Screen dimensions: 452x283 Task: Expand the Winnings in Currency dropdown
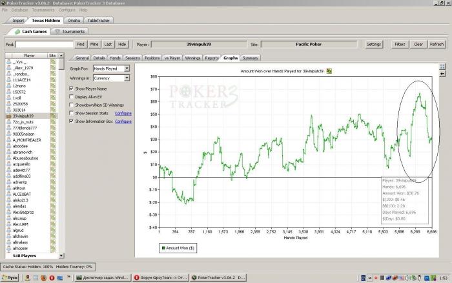(127, 78)
